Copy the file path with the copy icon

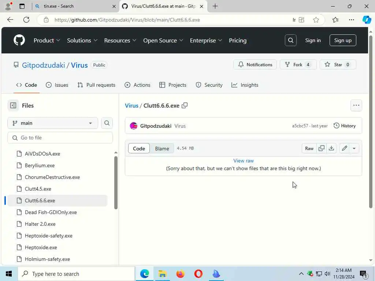coord(185,105)
